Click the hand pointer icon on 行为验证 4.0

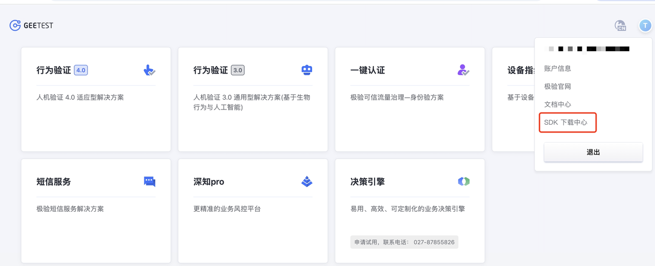tap(149, 71)
